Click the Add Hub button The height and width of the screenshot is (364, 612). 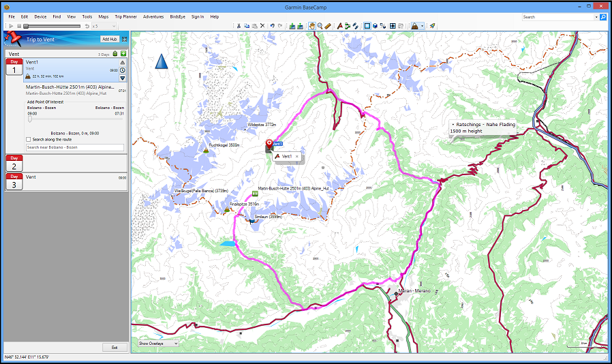tap(110, 39)
